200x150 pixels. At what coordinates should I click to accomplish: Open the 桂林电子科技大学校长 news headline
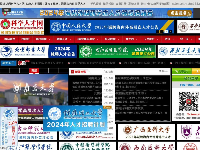click(x=129, y=108)
